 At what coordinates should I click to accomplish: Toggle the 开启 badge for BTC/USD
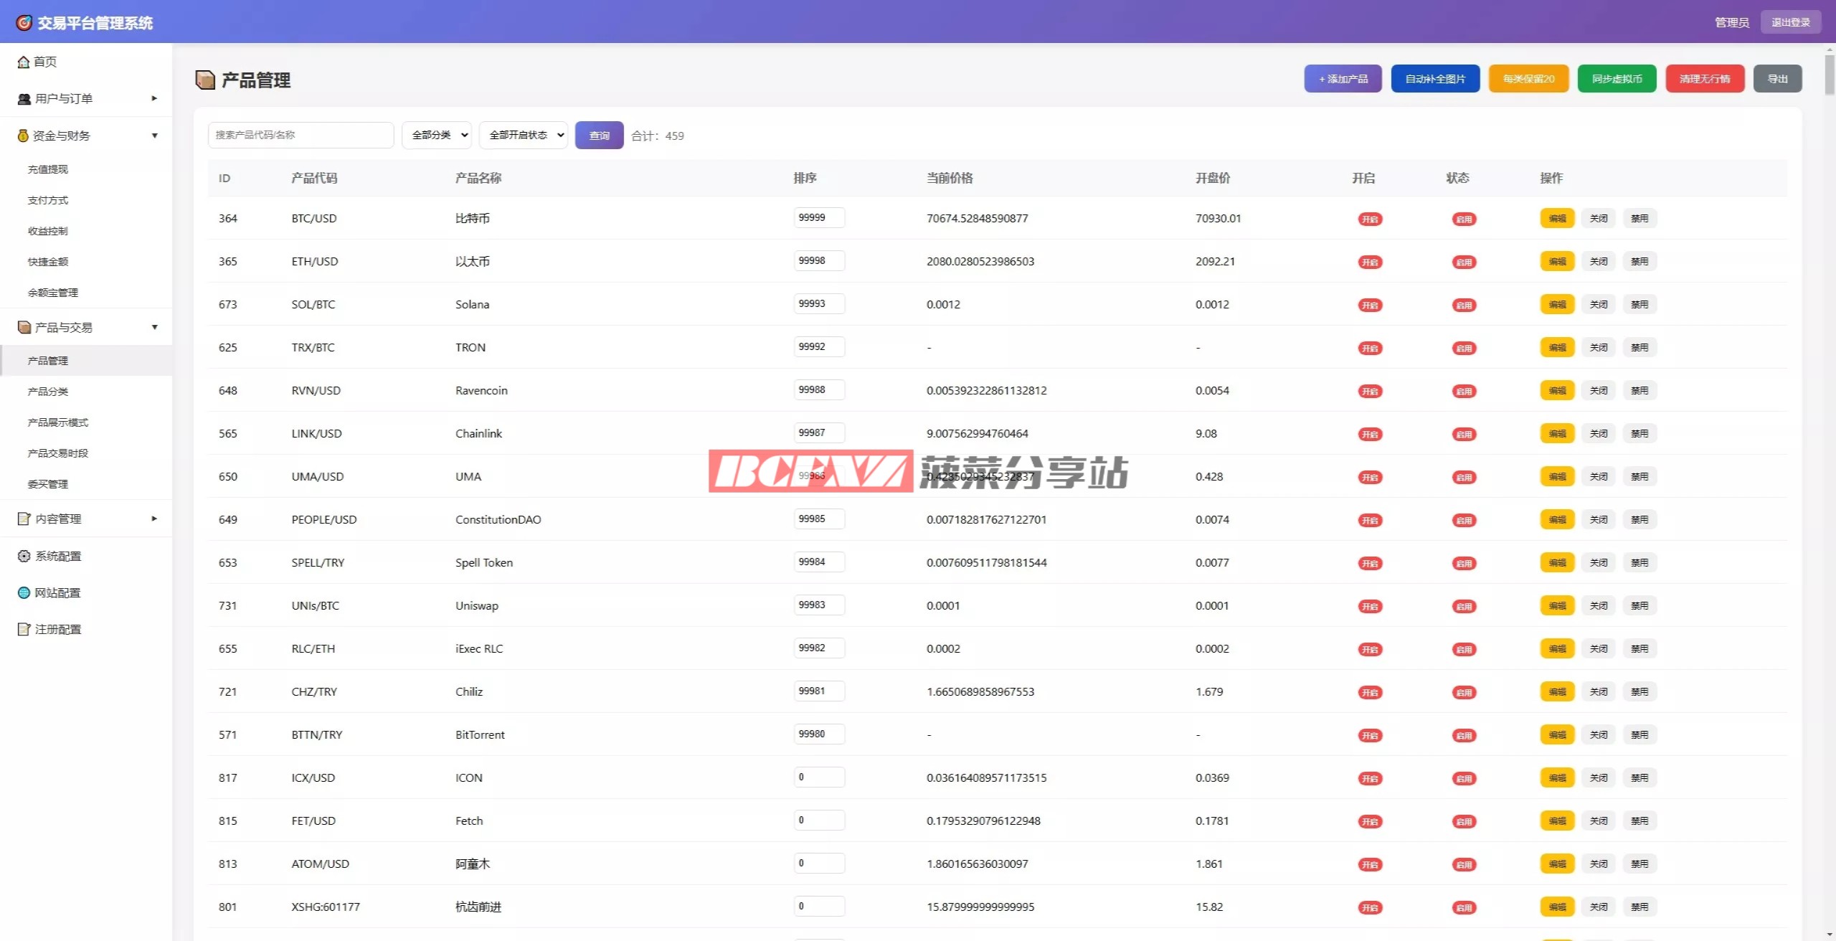click(1370, 219)
